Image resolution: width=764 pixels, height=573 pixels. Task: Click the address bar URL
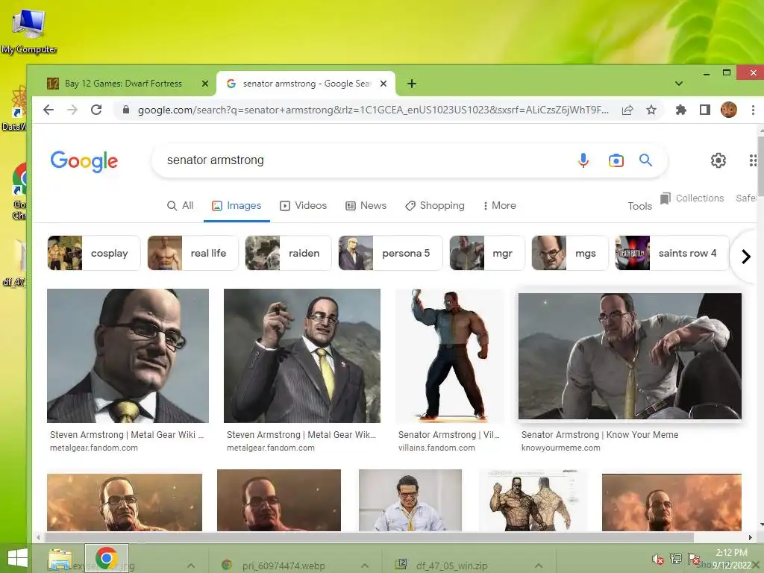[373, 110]
